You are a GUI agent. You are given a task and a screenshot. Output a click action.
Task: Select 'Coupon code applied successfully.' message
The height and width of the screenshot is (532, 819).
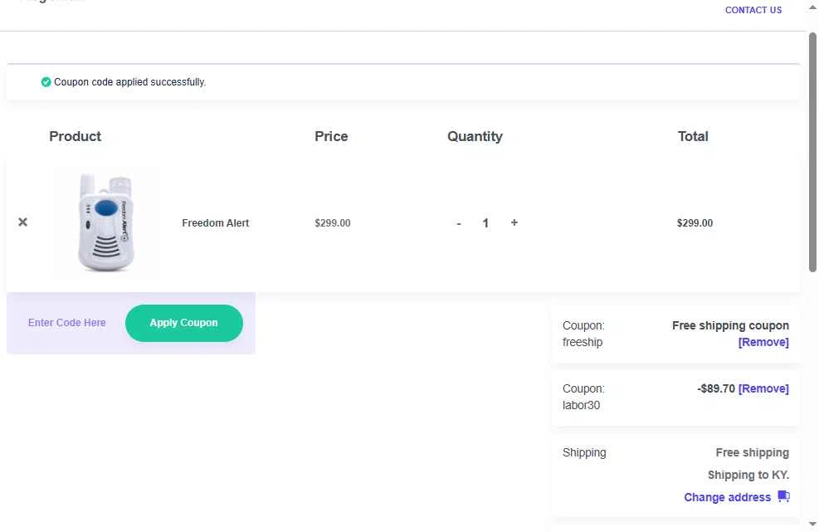tap(130, 82)
